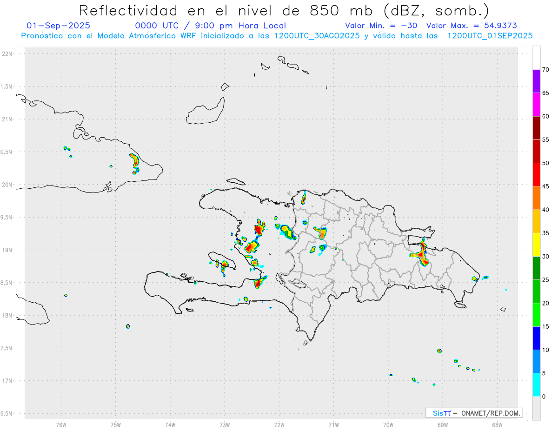The height and width of the screenshot is (431, 558).
Task: Click the 'Valor Min. = -30' label
Action: [x=382, y=26]
